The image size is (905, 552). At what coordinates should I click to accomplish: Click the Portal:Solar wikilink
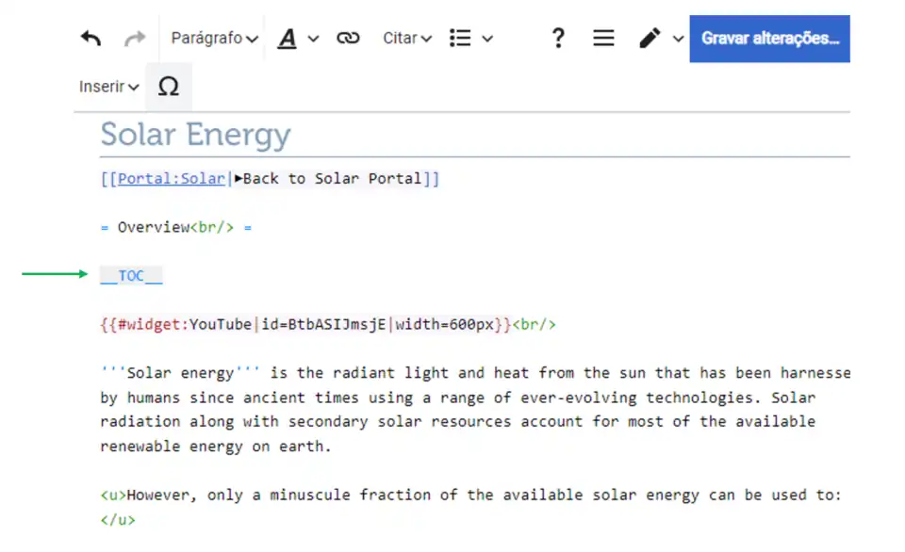(171, 179)
